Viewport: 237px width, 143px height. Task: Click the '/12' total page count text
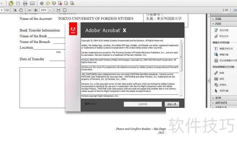7,10
